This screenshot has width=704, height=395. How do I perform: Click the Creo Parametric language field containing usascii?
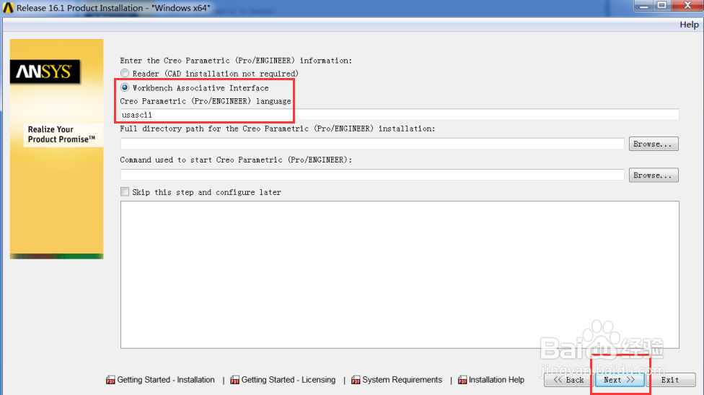click(400, 115)
